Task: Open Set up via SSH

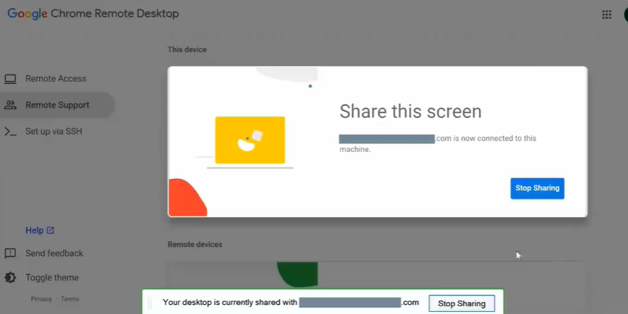Action: [x=54, y=132]
